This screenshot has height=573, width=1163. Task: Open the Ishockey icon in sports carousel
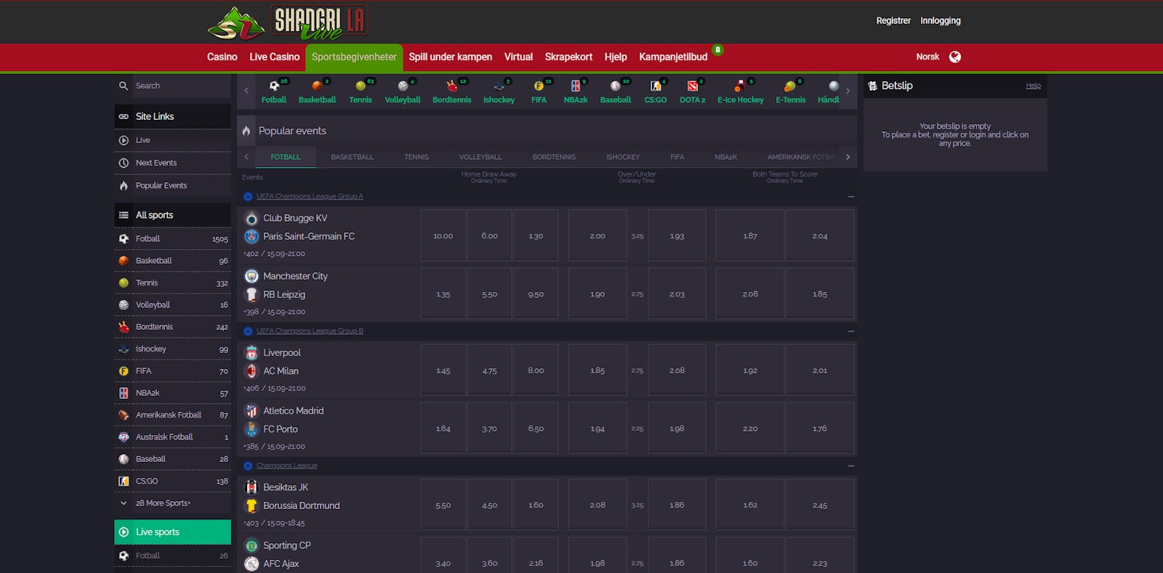499,86
